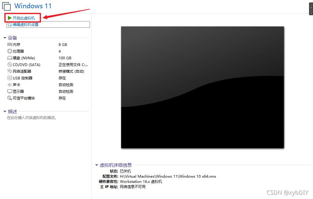Click the display (显示器) monitor icon
The width and height of the screenshot is (313, 199).
(9, 91)
